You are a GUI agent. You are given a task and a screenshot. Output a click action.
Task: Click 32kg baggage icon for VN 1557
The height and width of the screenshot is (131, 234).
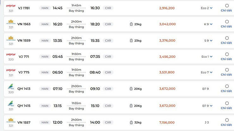(132, 122)
